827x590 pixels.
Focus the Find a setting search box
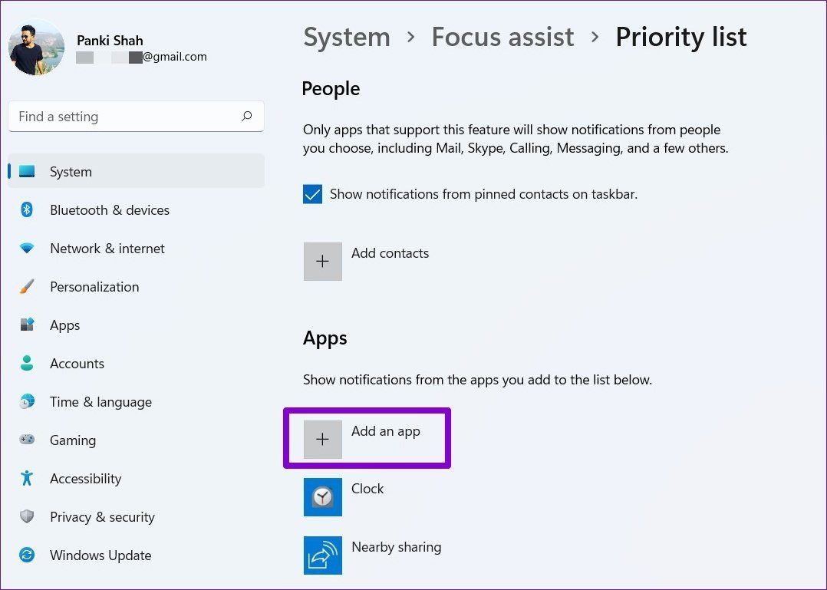(x=136, y=117)
